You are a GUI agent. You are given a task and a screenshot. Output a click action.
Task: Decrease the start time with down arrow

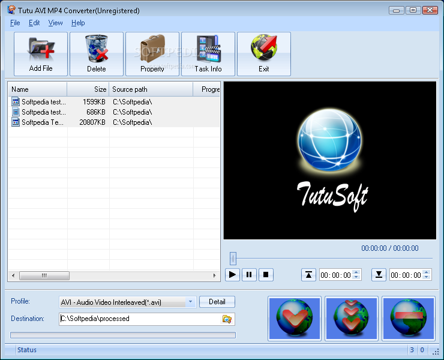[356, 277]
